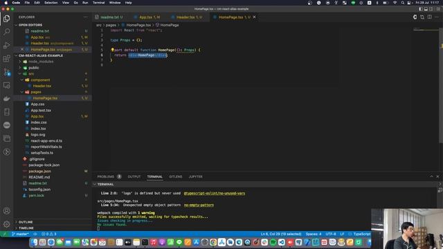Screen dimensions: 443x249
Task: Open Google Chrome from the Dock
Action: click(213, 242)
